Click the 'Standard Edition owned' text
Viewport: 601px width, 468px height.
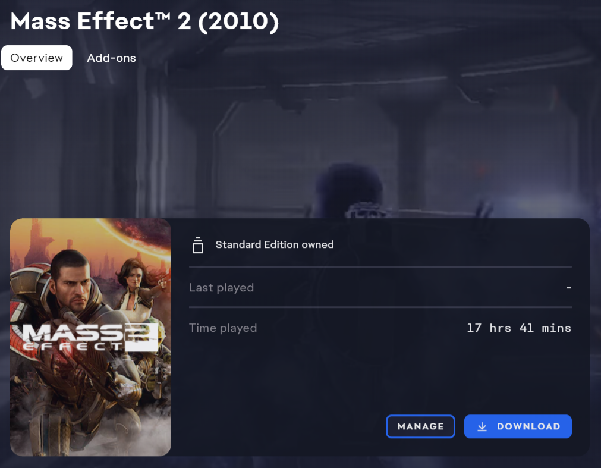point(275,244)
